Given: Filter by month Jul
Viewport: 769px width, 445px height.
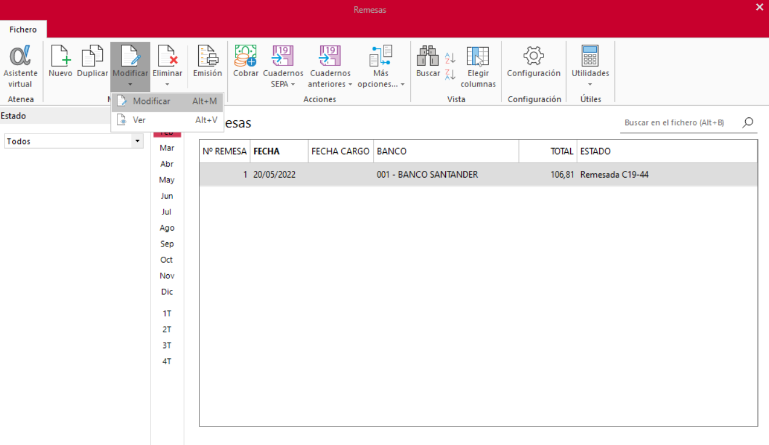Looking at the screenshot, I should [167, 212].
